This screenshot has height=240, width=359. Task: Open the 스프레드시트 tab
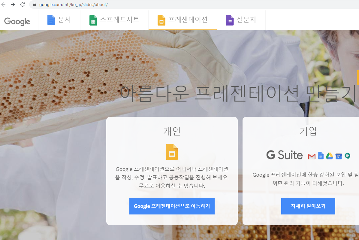tap(114, 20)
